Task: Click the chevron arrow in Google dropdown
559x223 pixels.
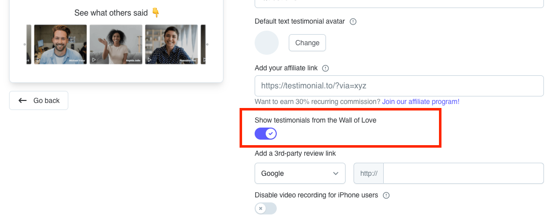Action: tap(336, 173)
